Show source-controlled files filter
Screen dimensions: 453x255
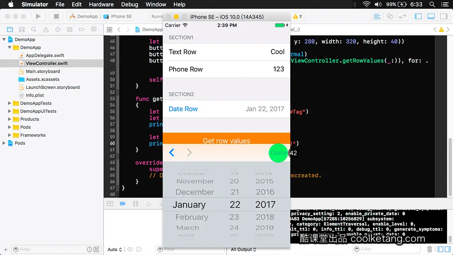[97, 249]
